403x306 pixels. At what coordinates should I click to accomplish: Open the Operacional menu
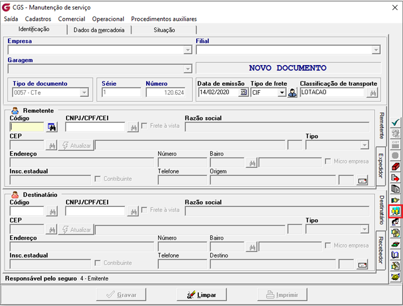tap(108, 19)
